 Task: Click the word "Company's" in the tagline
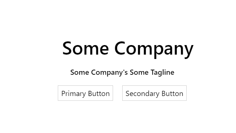tap(109, 73)
